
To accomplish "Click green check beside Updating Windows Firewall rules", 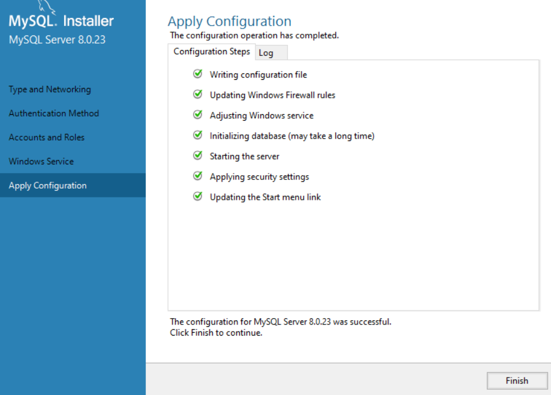I will tap(198, 94).
